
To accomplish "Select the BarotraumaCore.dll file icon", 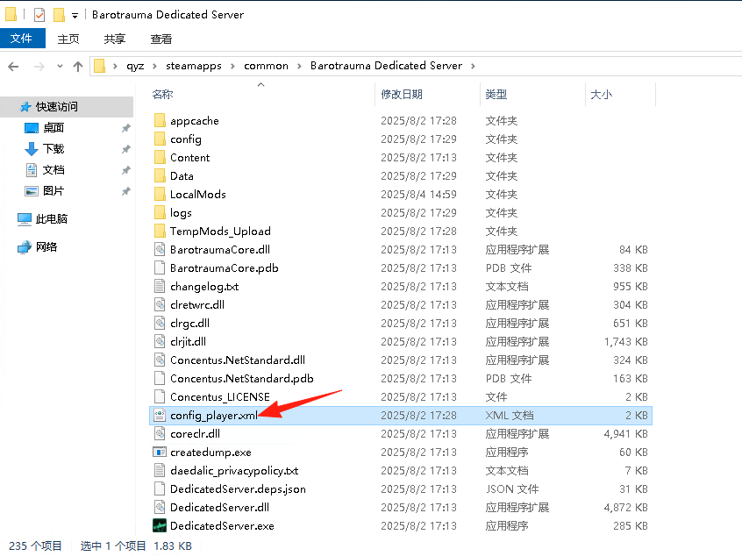I will pos(160,249).
